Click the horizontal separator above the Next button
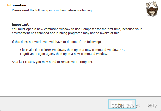Image resolution: width=161 pixels, height=111 pixels. [80, 96]
